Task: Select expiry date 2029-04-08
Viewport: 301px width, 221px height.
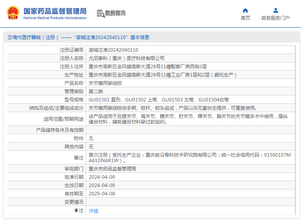Action: click(x=102, y=193)
